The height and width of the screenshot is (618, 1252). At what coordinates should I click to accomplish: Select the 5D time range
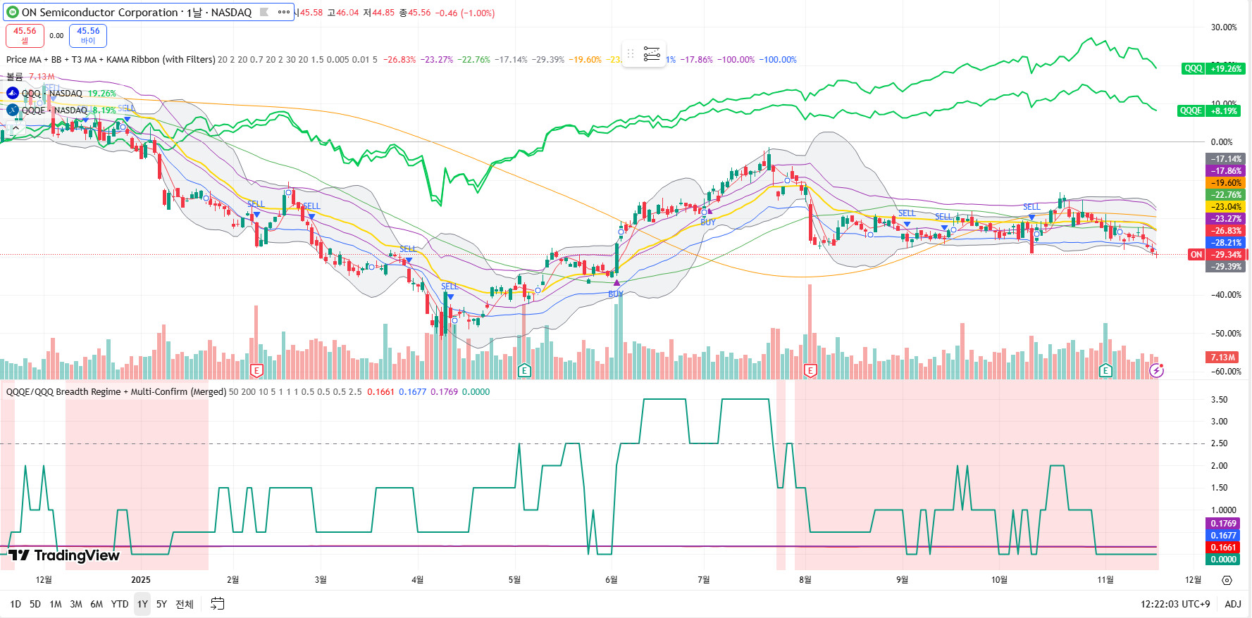tap(35, 604)
